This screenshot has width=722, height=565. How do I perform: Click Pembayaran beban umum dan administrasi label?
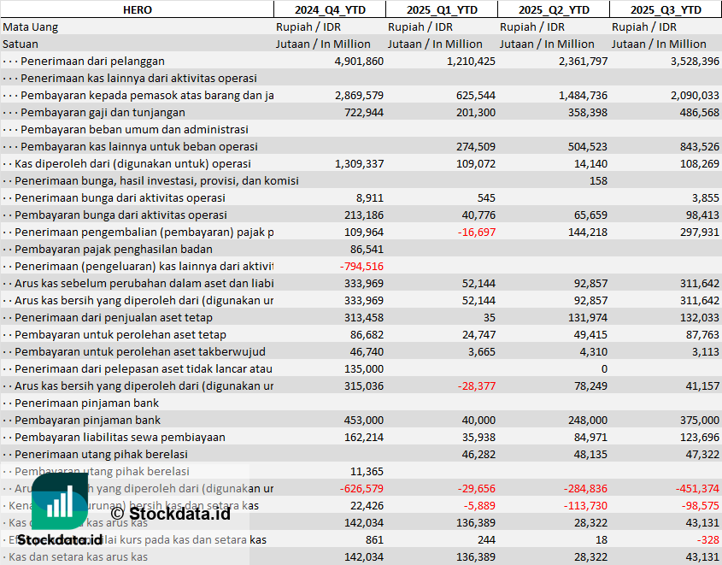[134, 129]
